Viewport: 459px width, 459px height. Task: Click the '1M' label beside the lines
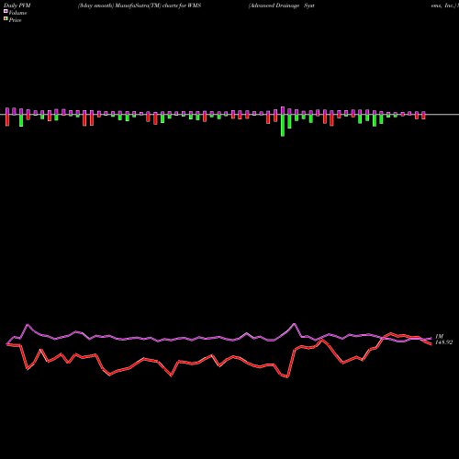(439, 337)
